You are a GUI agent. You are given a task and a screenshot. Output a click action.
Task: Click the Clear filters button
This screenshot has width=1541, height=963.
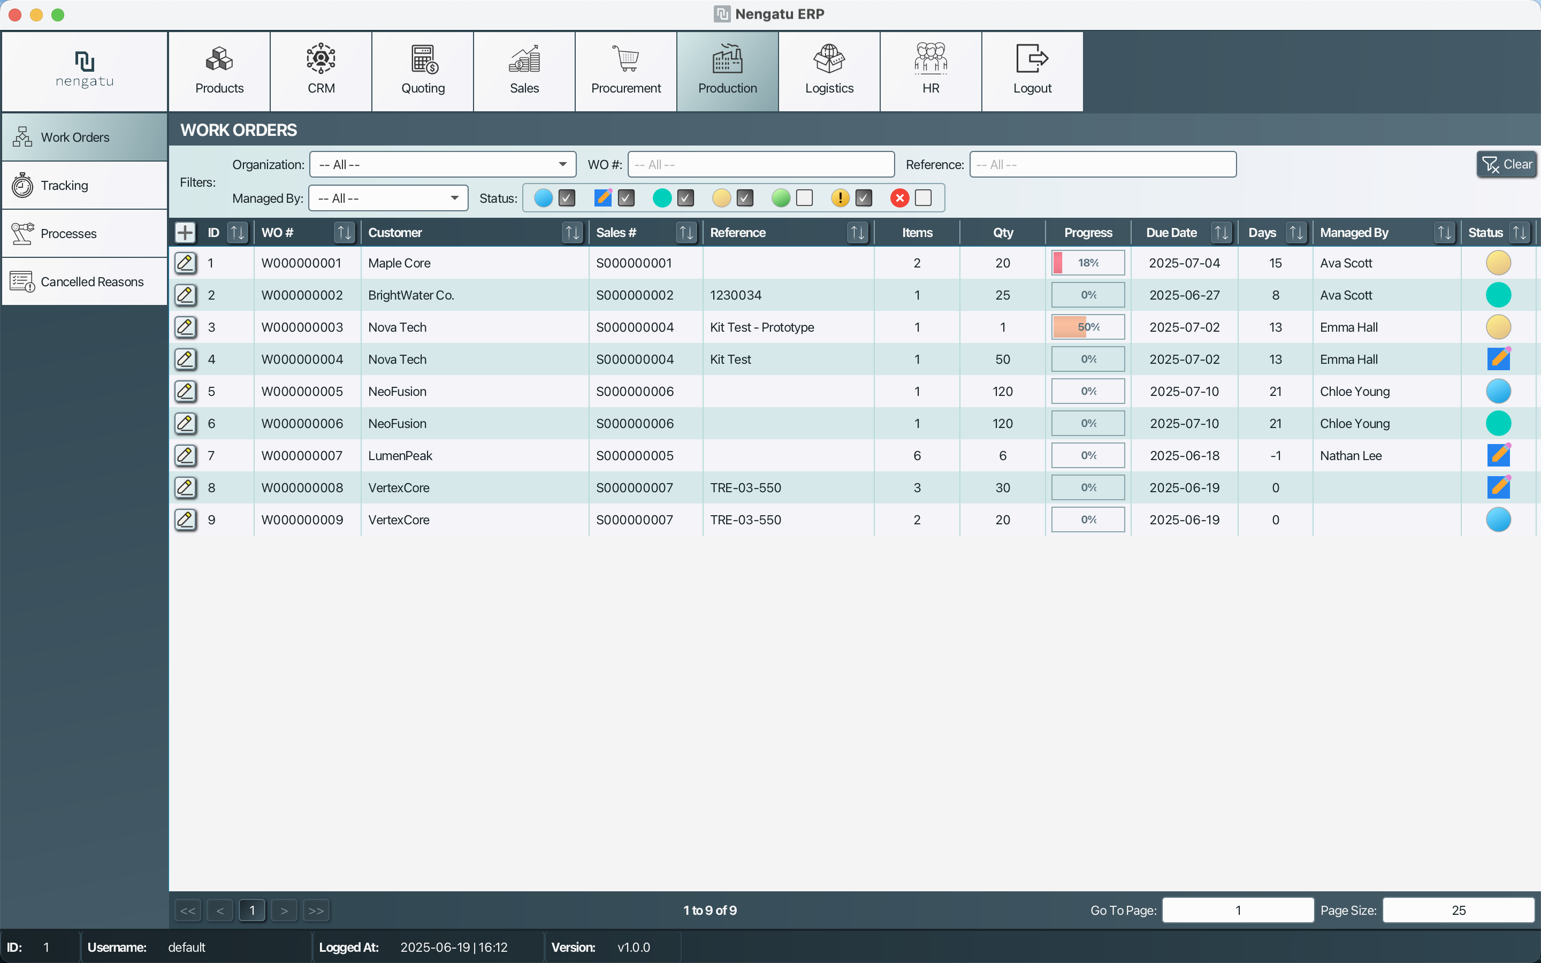pos(1506,164)
